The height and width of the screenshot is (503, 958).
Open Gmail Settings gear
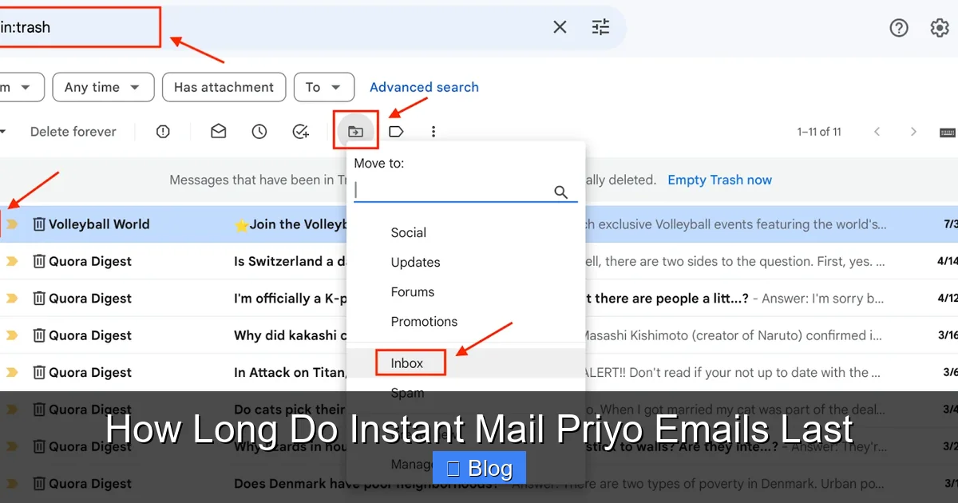[x=940, y=27]
